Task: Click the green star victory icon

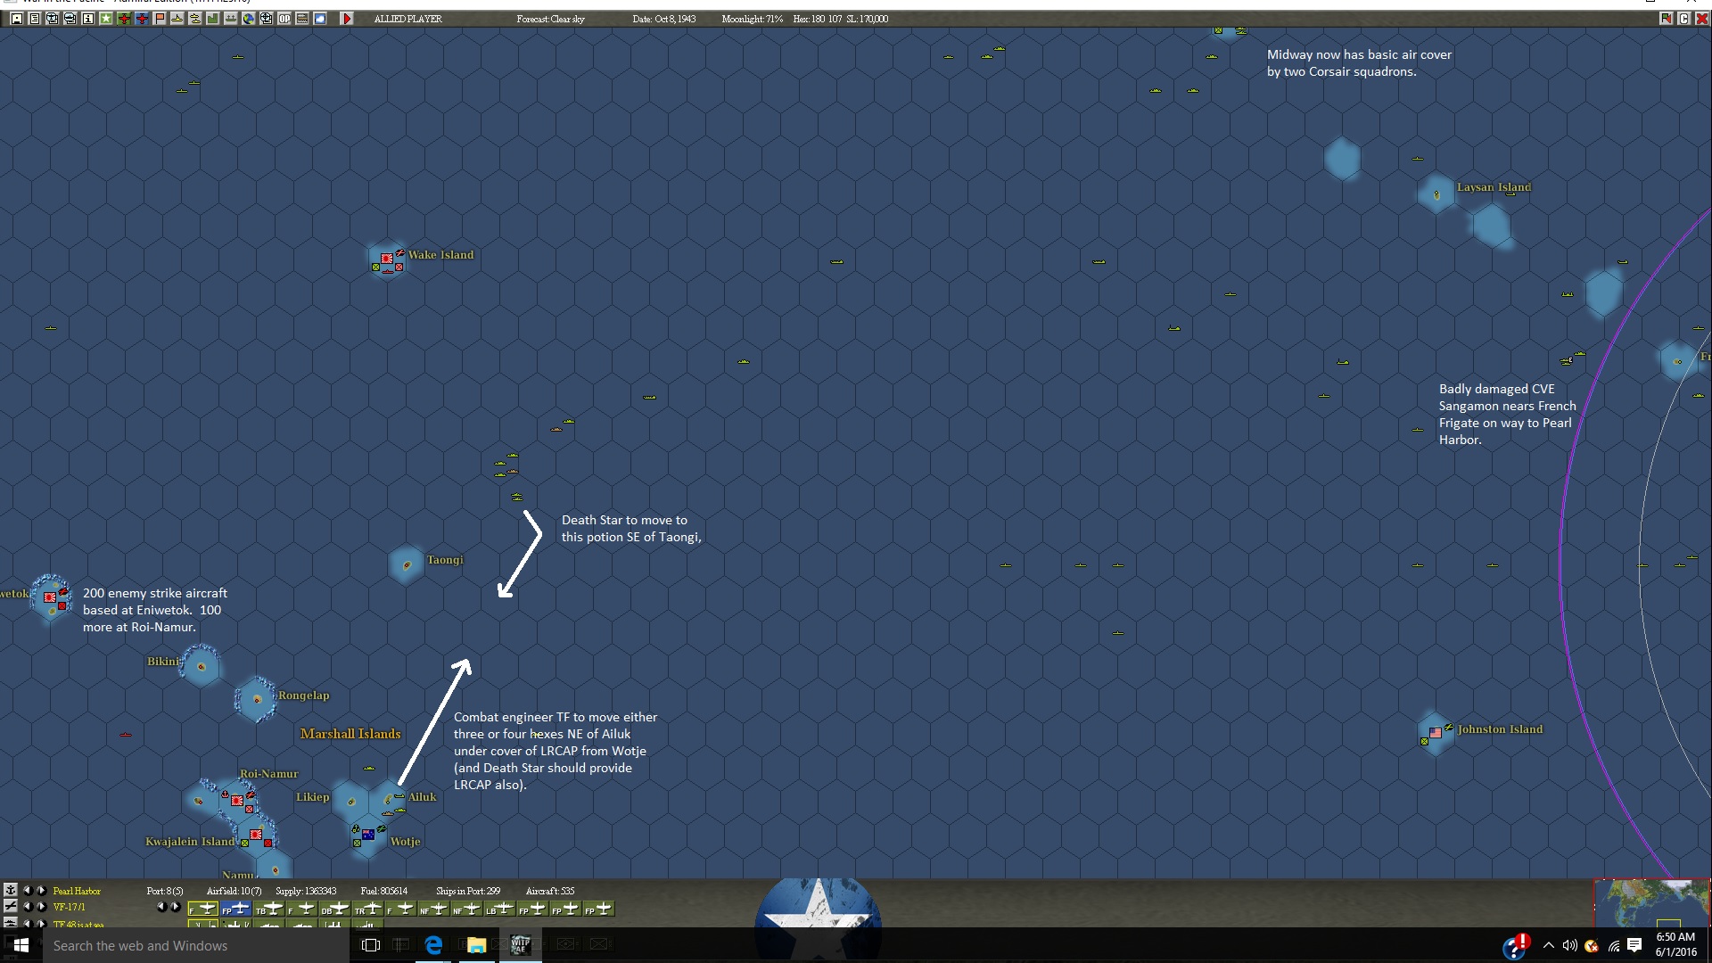Action: 106,19
